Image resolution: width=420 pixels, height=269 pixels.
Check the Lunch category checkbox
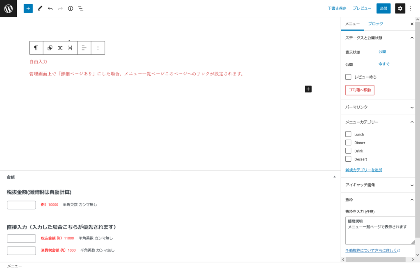click(x=348, y=134)
